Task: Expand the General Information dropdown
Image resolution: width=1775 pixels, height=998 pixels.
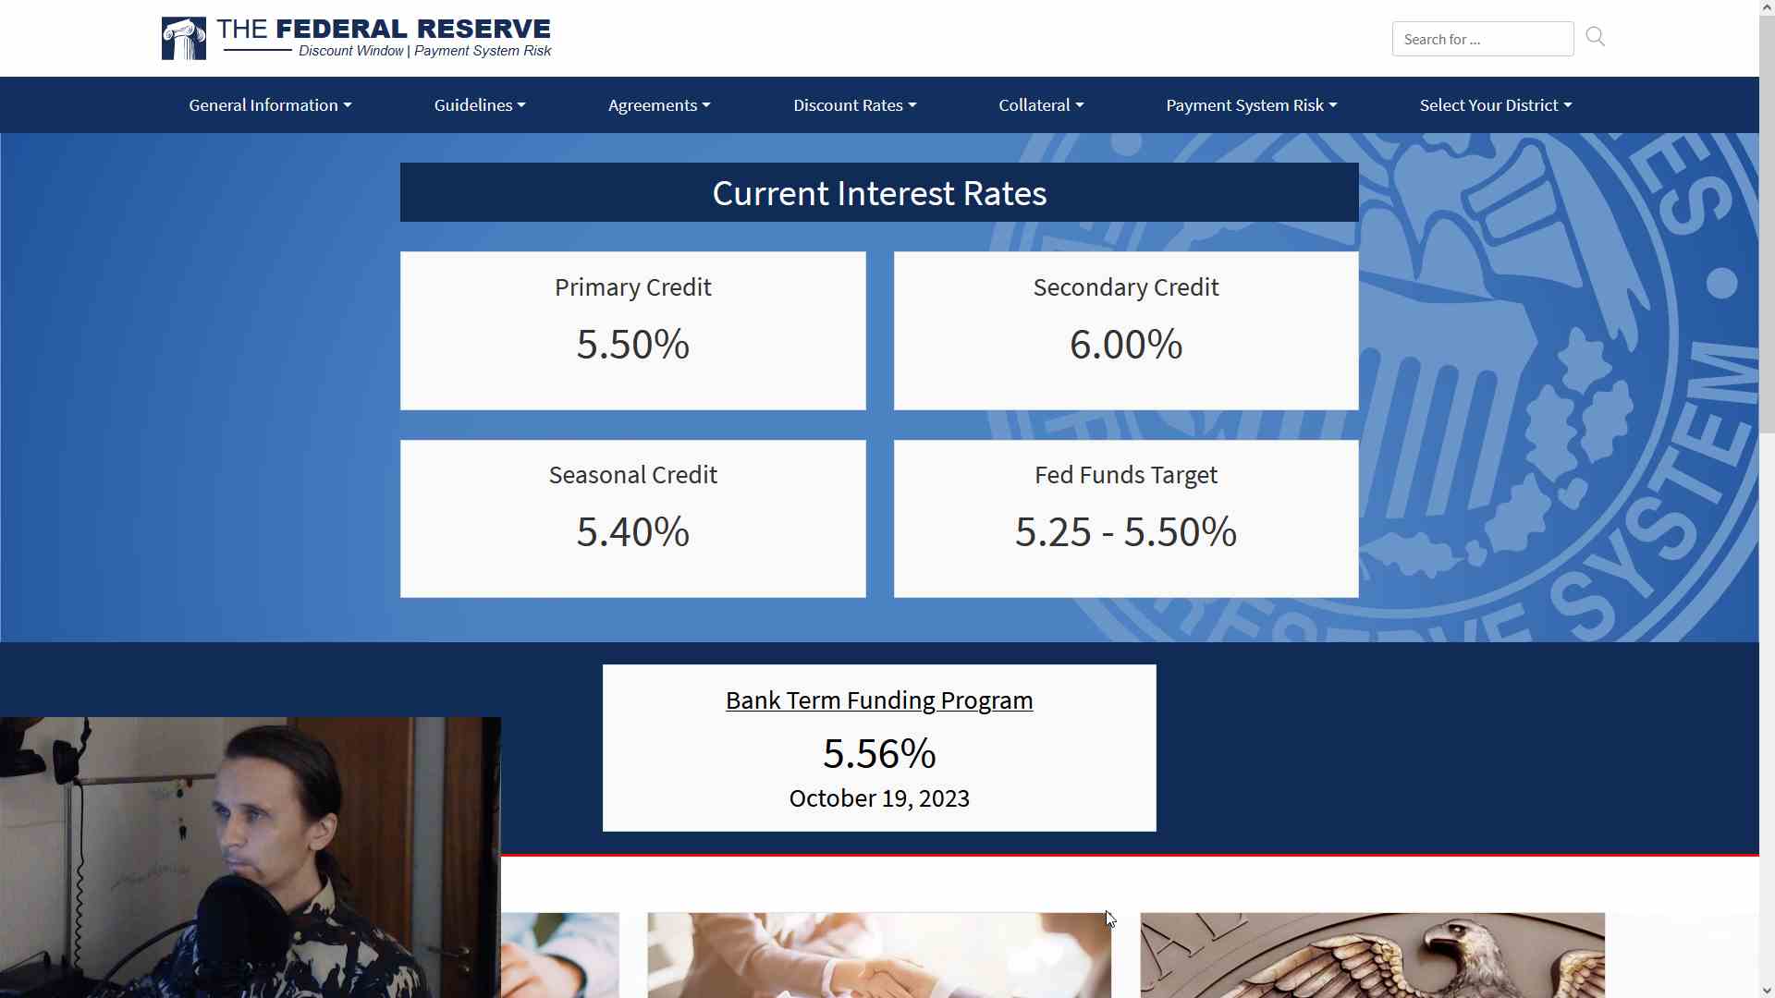Action: (270, 105)
